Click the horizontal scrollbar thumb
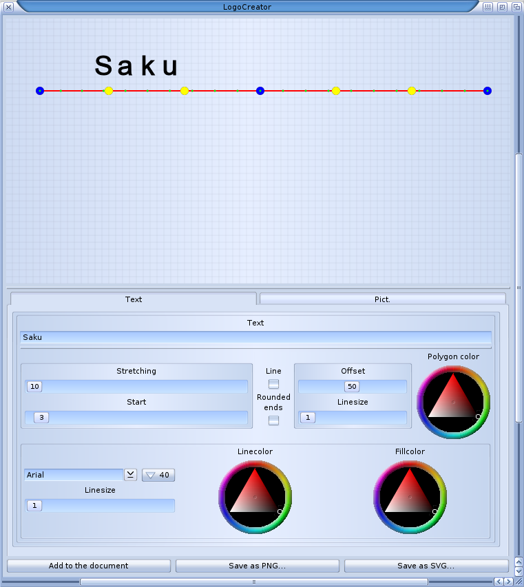524x587 pixels. click(254, 581)
